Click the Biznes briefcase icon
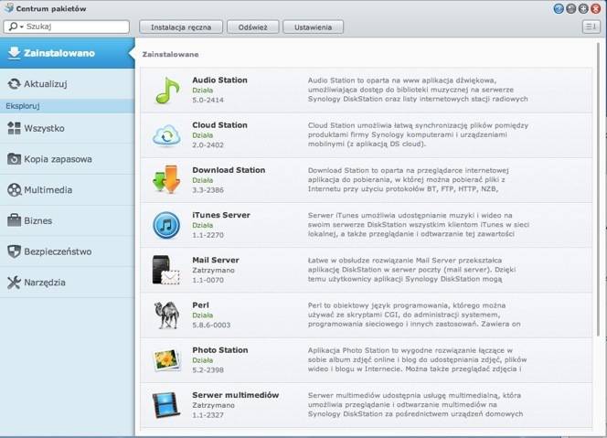 [14, 220]
